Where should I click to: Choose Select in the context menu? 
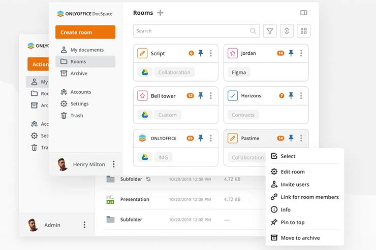click(288, 156)
